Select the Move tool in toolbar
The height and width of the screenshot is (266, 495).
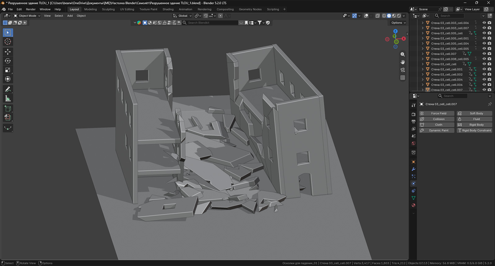pyautogui.click(x=8, y=52)
